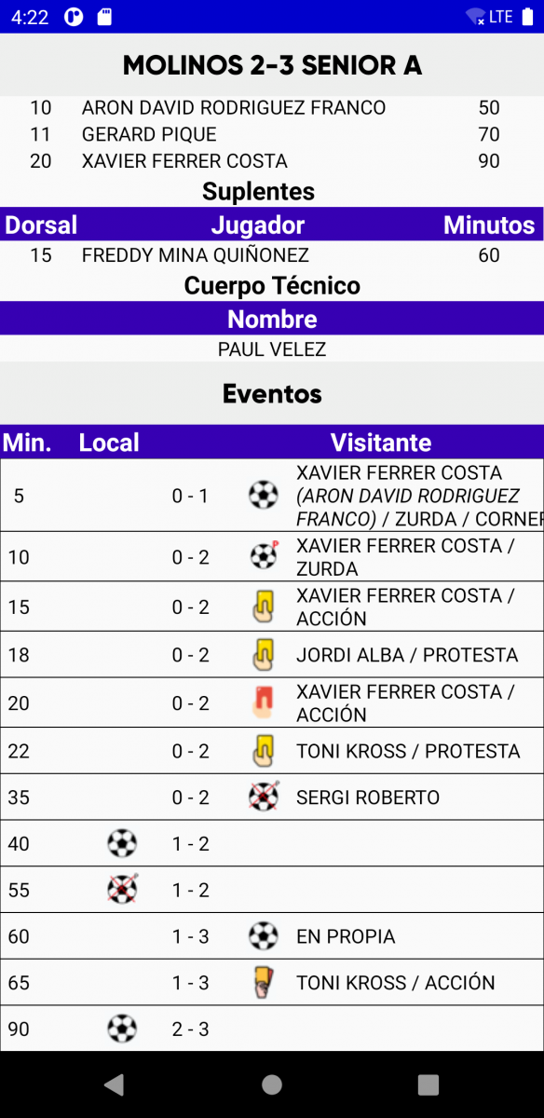Screen dimensions: 544x1118
Task: Tap the double yellow card icon at minute 65
Action: (x=264, y=982)
